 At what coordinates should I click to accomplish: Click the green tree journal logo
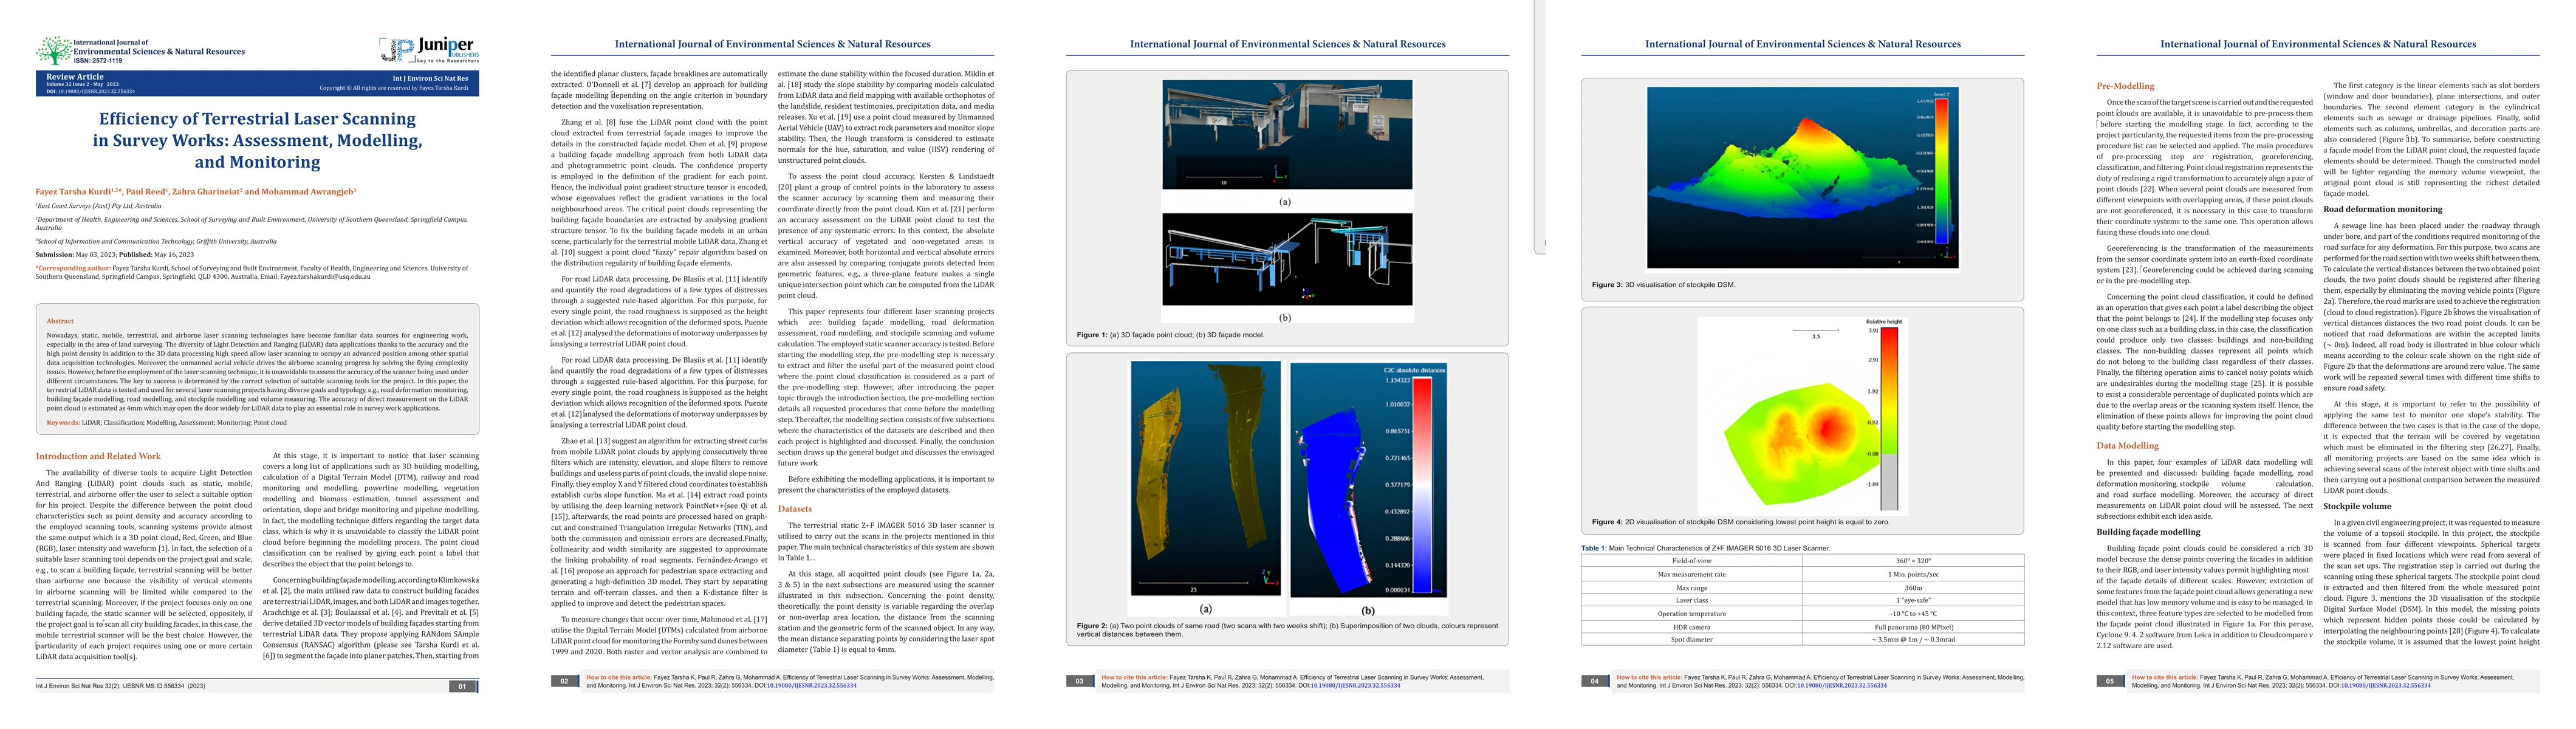54,50
